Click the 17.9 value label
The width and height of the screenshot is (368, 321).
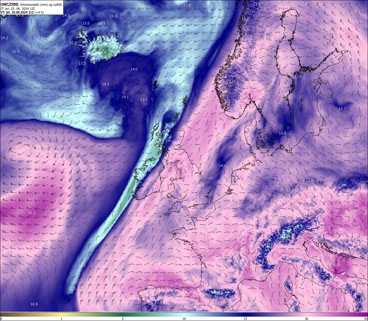click(298, 76)
